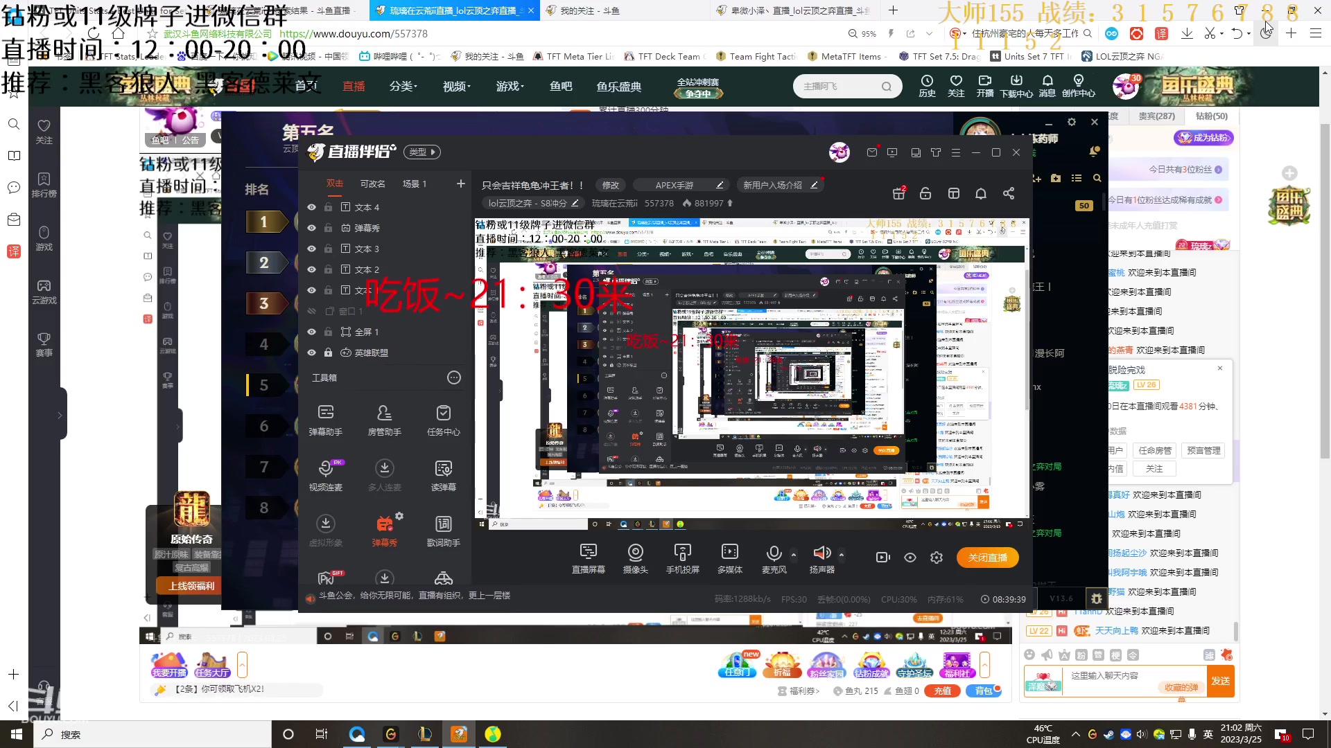Open 直播伴侣 settings gear icon

[937, 558]
